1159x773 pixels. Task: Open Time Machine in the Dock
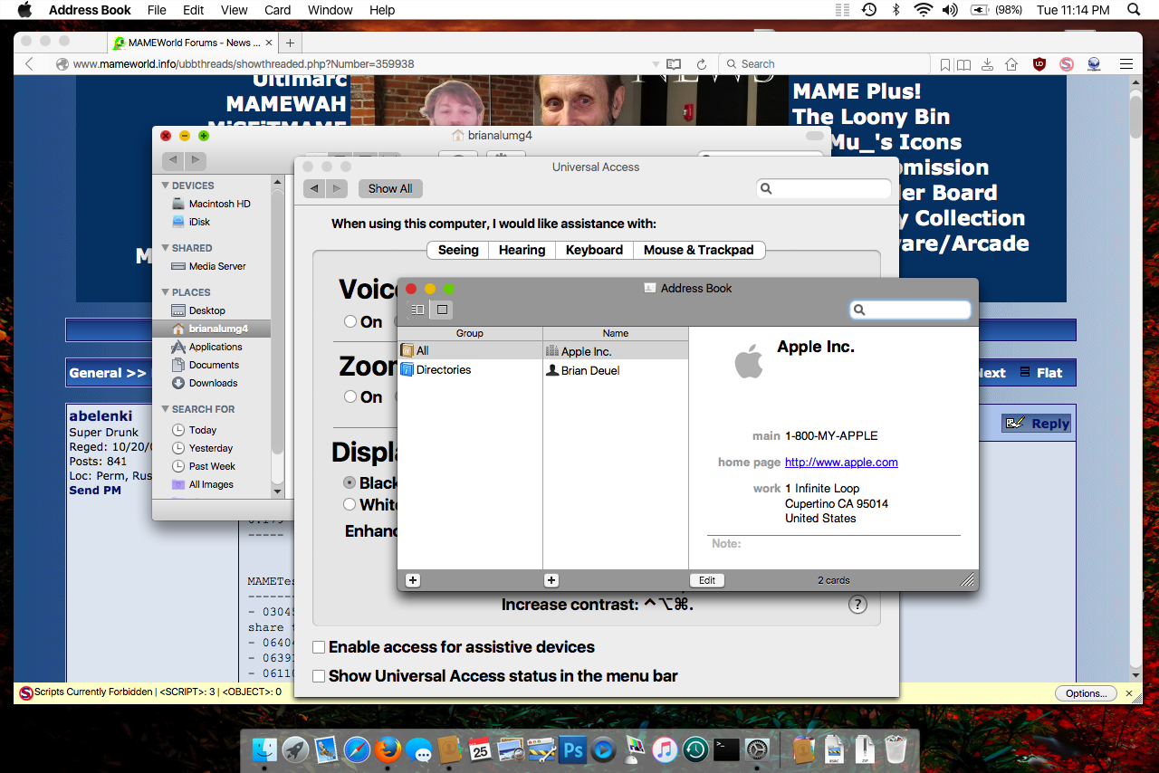click(695, 749)
